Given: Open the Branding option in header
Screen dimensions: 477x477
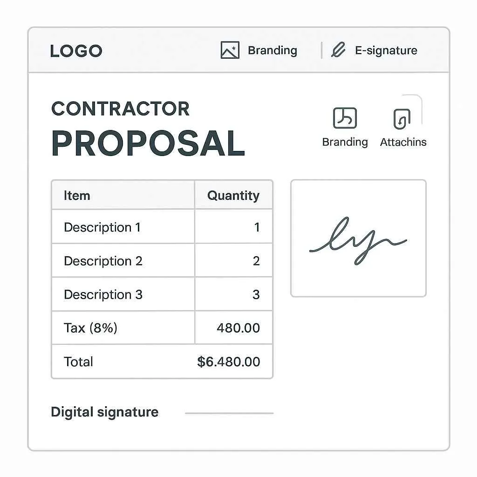Looking at the screenshot, I should point(272,50).
